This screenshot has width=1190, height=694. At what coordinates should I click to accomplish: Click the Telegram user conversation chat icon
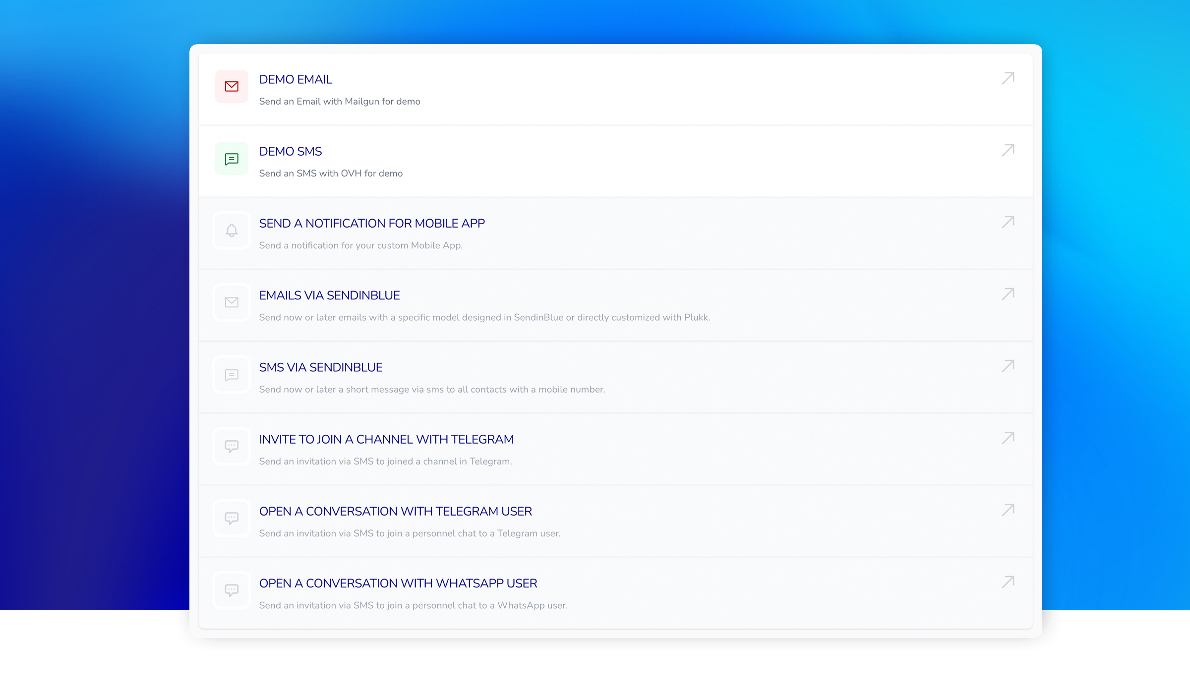[232, 519]
